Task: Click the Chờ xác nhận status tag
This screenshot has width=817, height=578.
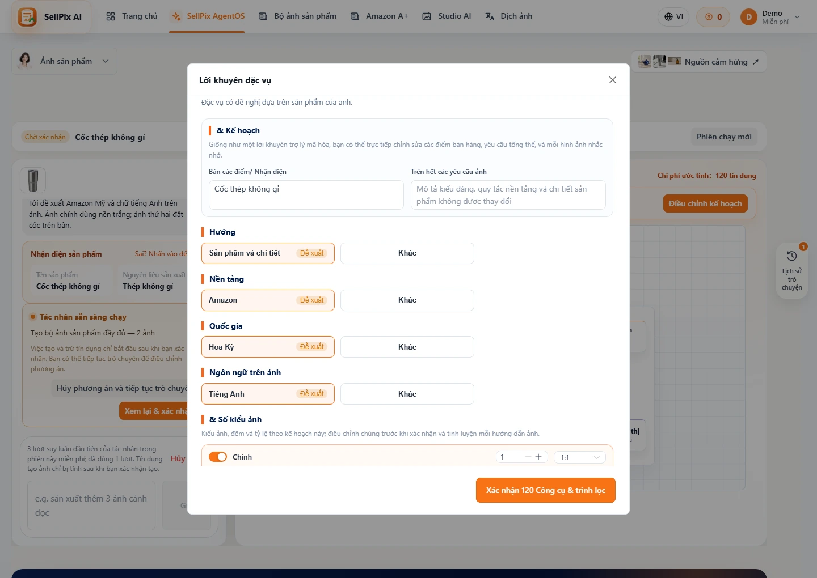Action: 45,137
